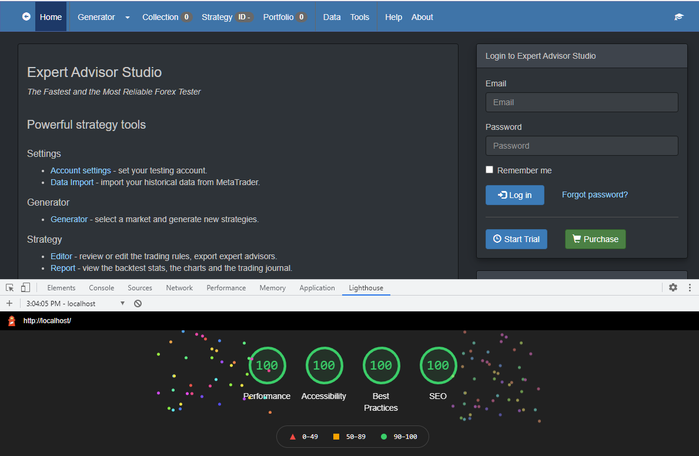Switch to the Console tab
The height and width of the screenshot is (456, 699).
[x=102, y=288]
